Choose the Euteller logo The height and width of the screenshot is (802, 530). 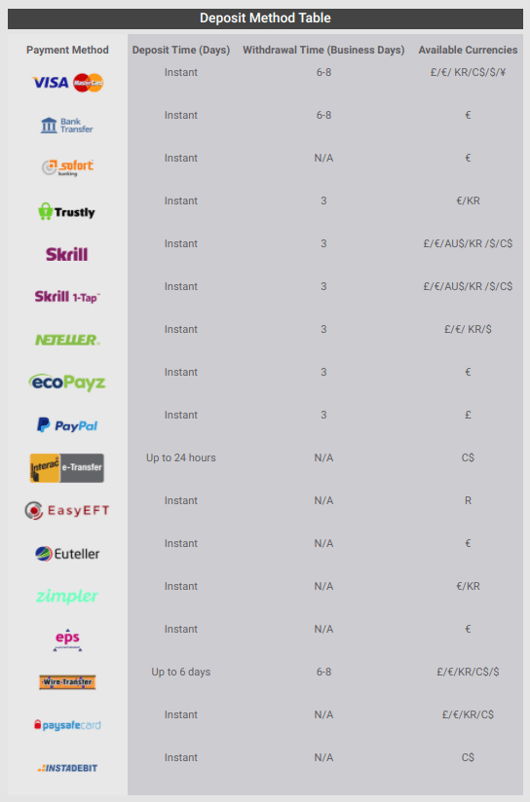[67, 554]
